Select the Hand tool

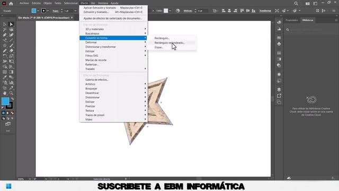[x=5, y=93]
